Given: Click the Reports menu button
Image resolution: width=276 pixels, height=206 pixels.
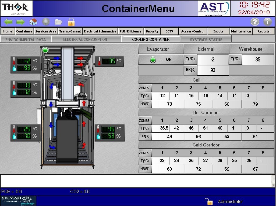Looking at the screenshot, I should pos(263,31).
